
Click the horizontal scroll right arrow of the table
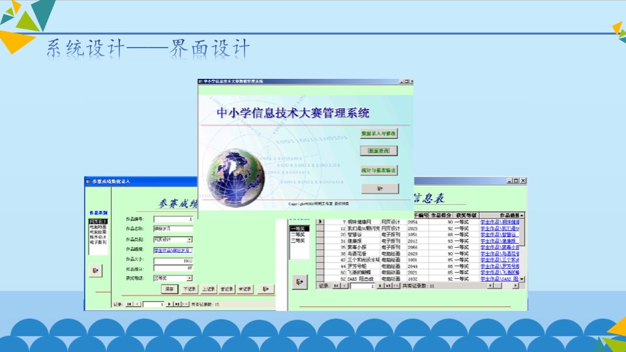point(515,286)
